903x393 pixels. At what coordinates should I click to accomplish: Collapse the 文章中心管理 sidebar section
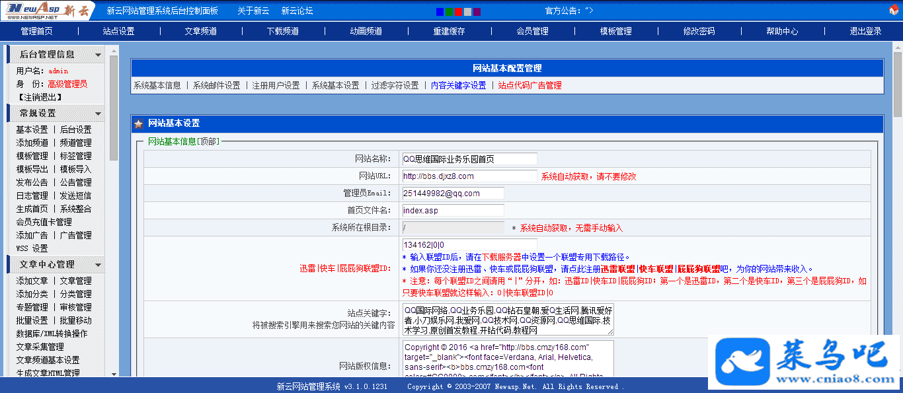pos(98,265)
